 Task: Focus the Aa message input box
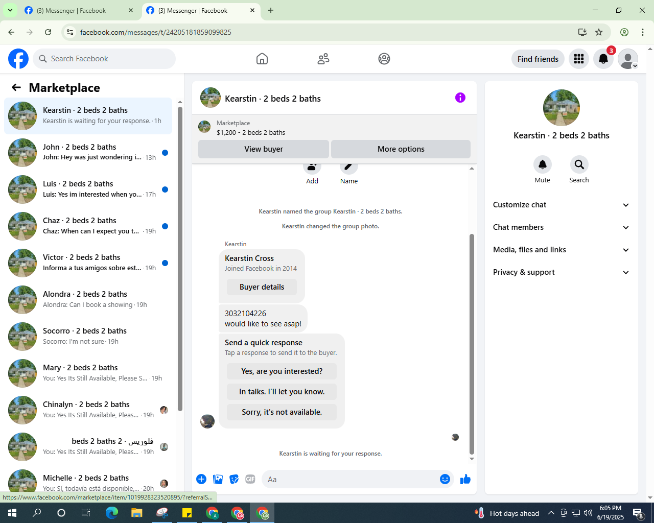[x=350, y=479]
